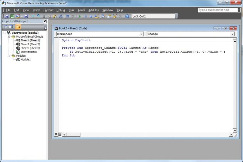Image resolution: width=243 pixels, height=162 pixels.
Task: Open the Format menu
Action: click(x=48, y=10)
